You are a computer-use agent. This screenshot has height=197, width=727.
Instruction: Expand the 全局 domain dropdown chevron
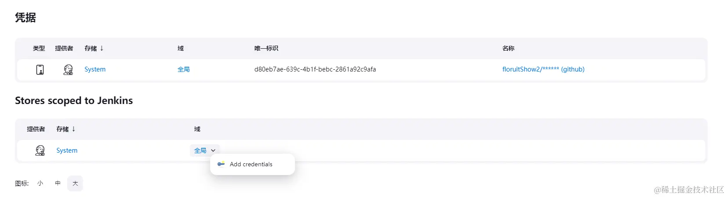pos(213,150)
